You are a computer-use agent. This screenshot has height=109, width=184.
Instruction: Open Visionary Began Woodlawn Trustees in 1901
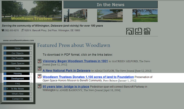click(75, 61)
